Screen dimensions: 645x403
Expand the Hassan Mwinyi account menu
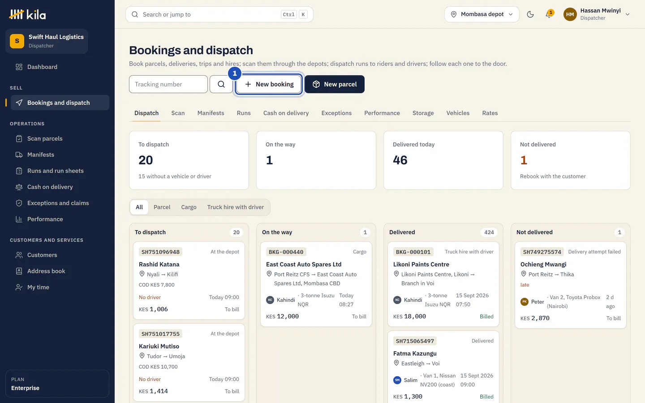pos(597,14)
